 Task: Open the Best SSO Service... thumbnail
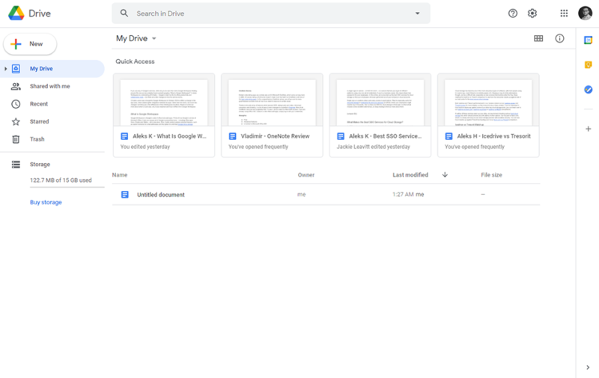[380, 100]
